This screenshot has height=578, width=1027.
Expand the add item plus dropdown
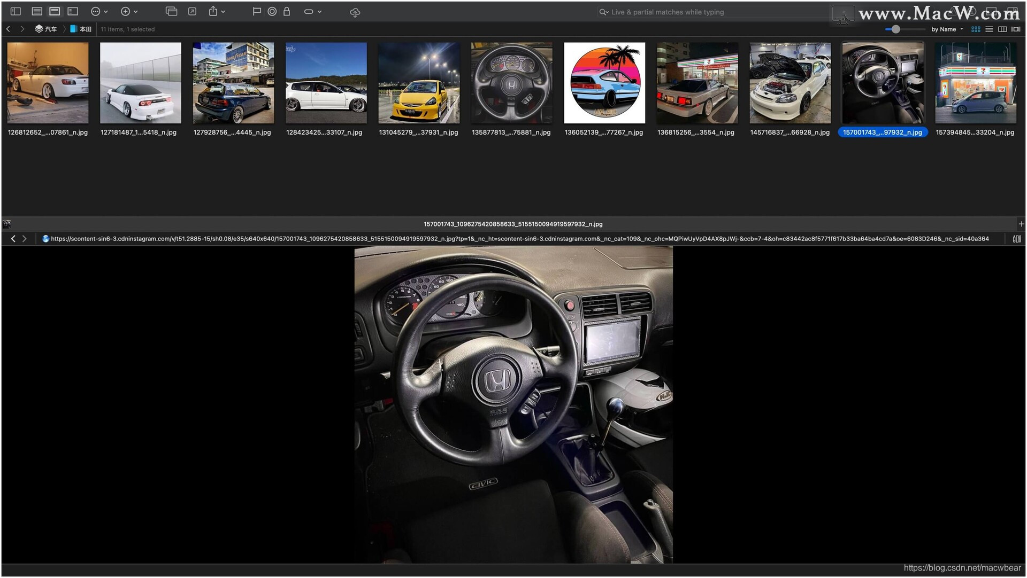coord(128,11)
